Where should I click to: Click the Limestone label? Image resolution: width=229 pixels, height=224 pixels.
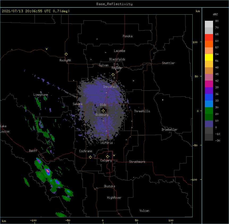[x=41, y=95]
